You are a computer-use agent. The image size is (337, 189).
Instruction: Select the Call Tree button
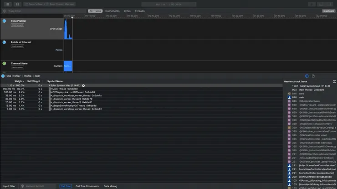66,186
